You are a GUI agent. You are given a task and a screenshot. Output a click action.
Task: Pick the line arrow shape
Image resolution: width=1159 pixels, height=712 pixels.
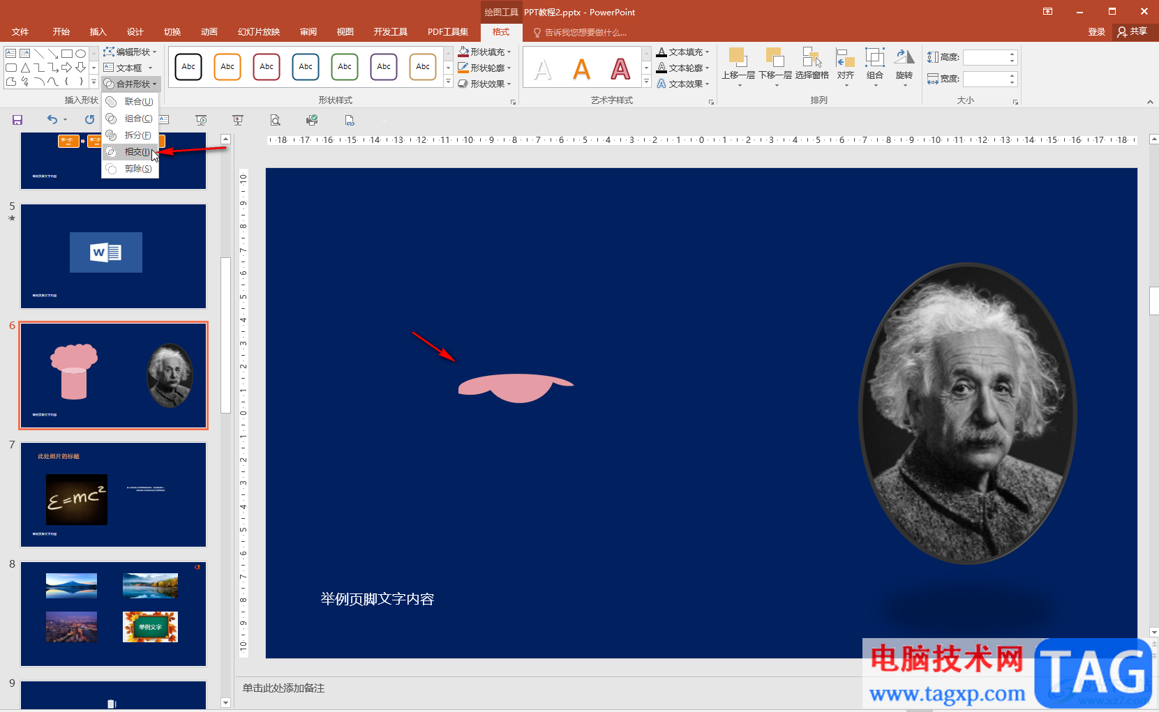tap(53, 54)
